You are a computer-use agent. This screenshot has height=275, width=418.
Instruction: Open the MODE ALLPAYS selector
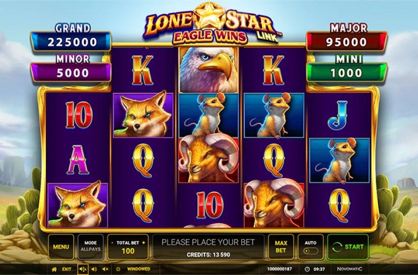pyautogui.click(x=91, y=246)
